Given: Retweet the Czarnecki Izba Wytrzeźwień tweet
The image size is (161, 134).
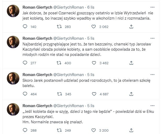Looking at the screenshot, I should (59, 27).
